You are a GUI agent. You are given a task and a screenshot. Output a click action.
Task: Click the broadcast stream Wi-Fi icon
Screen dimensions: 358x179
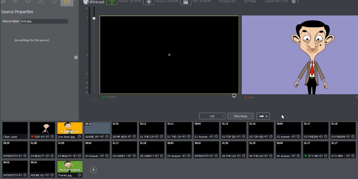[x=112, y=2]
